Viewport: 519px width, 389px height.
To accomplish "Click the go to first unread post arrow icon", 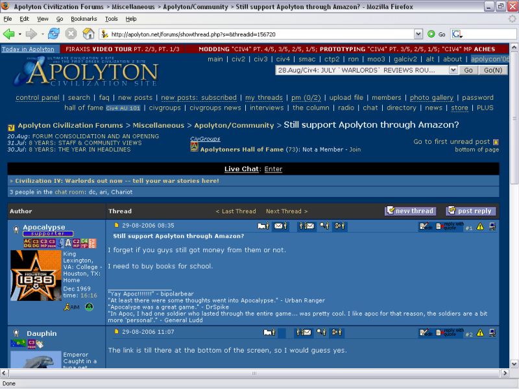I will [496, 141].
